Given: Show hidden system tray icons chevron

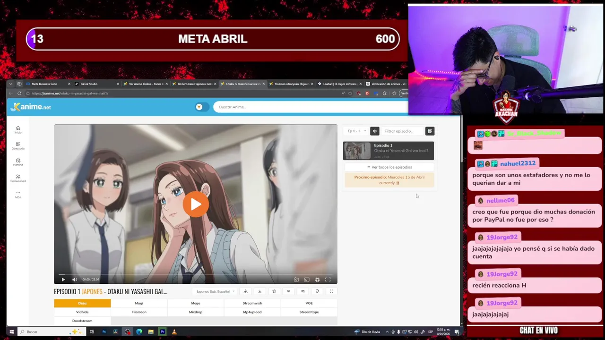Looking at the screenshot, I should 387,332.
